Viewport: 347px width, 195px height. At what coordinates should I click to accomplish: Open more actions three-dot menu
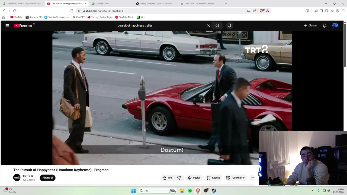(252, 178)
